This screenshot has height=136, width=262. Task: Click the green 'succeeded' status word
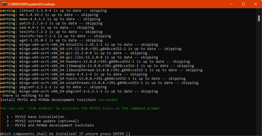pyautogui.click(x=108, y=100)
